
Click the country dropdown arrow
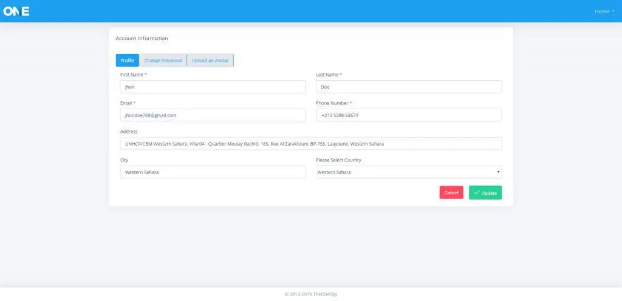(x=498, y=172)
